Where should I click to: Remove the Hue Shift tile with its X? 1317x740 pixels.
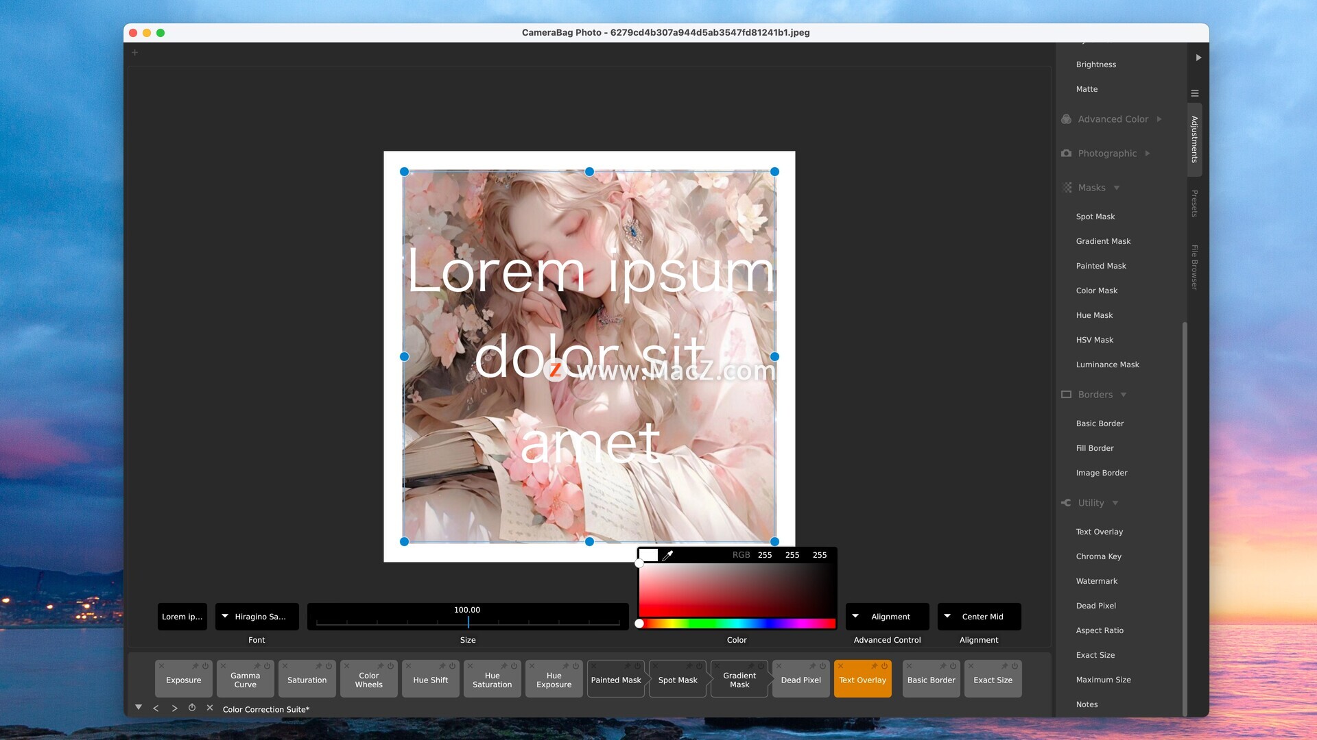click(x=408, y=666)
